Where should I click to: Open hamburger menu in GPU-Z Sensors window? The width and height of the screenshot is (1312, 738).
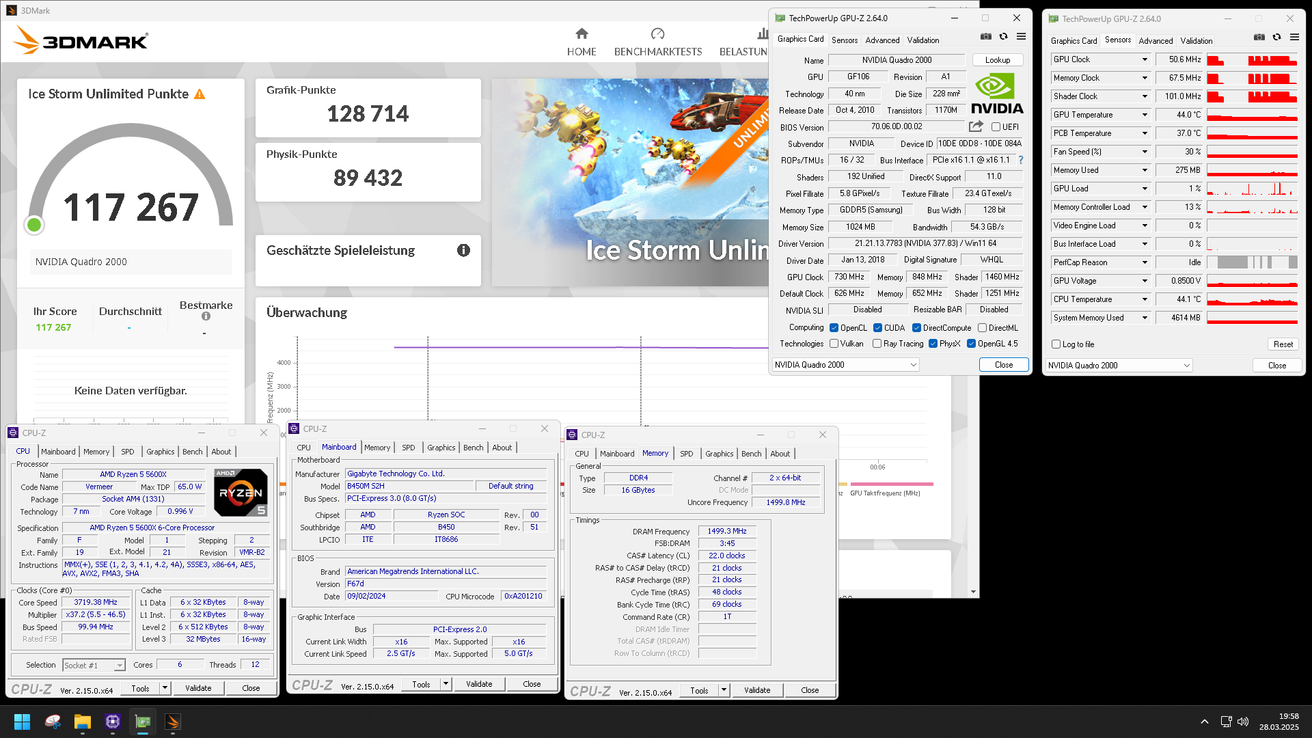tap(1294, 38)
